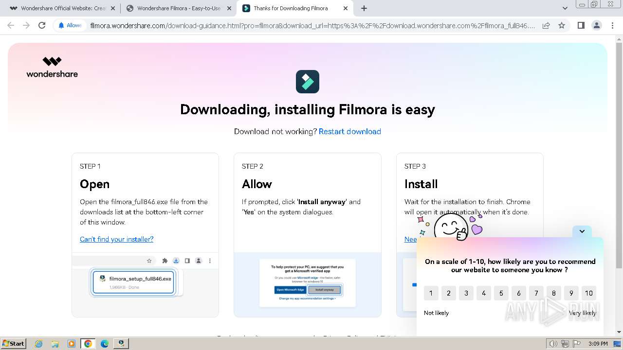Close the Thanks for Downloading Filmora tab
Screen dimensions: 623x350
[x=346, y=8]
